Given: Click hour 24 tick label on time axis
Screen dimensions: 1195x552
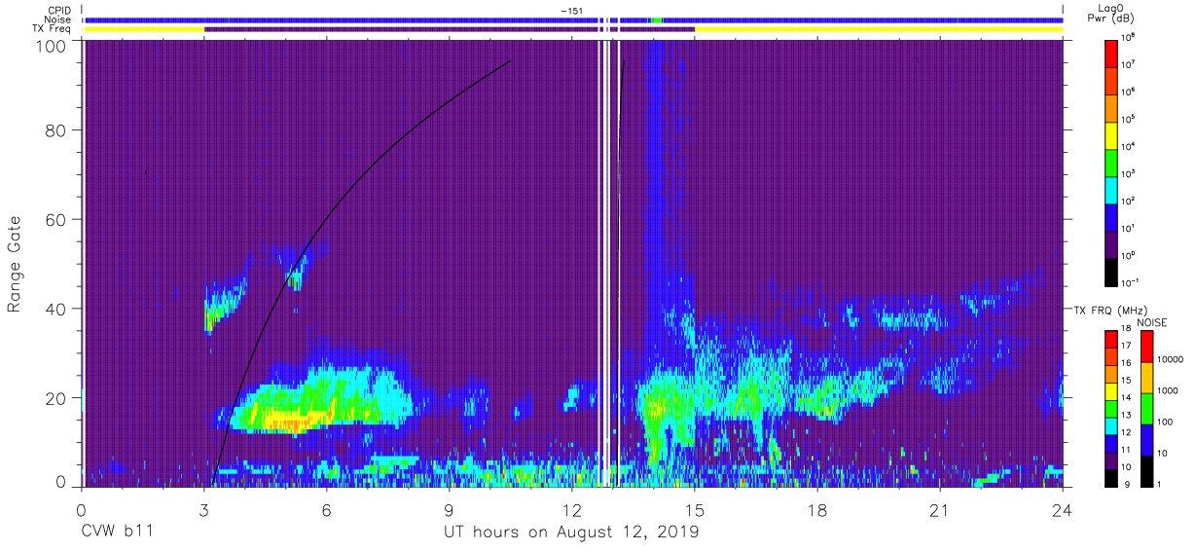Looking at the screenshot, I should pyautogui.click(x=1063, y=510).
